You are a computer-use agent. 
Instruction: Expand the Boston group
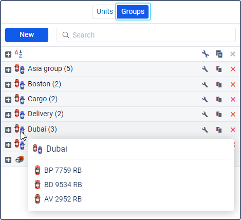click(8, 85)
